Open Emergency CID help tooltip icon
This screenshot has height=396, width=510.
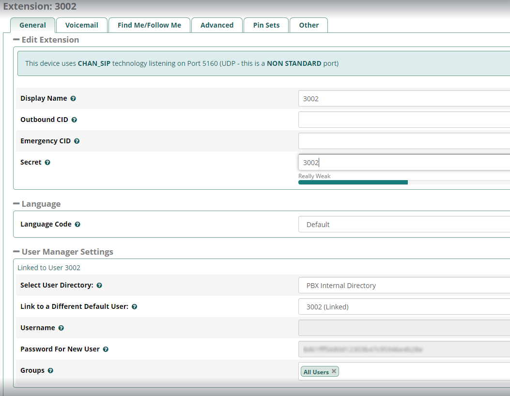77,141
